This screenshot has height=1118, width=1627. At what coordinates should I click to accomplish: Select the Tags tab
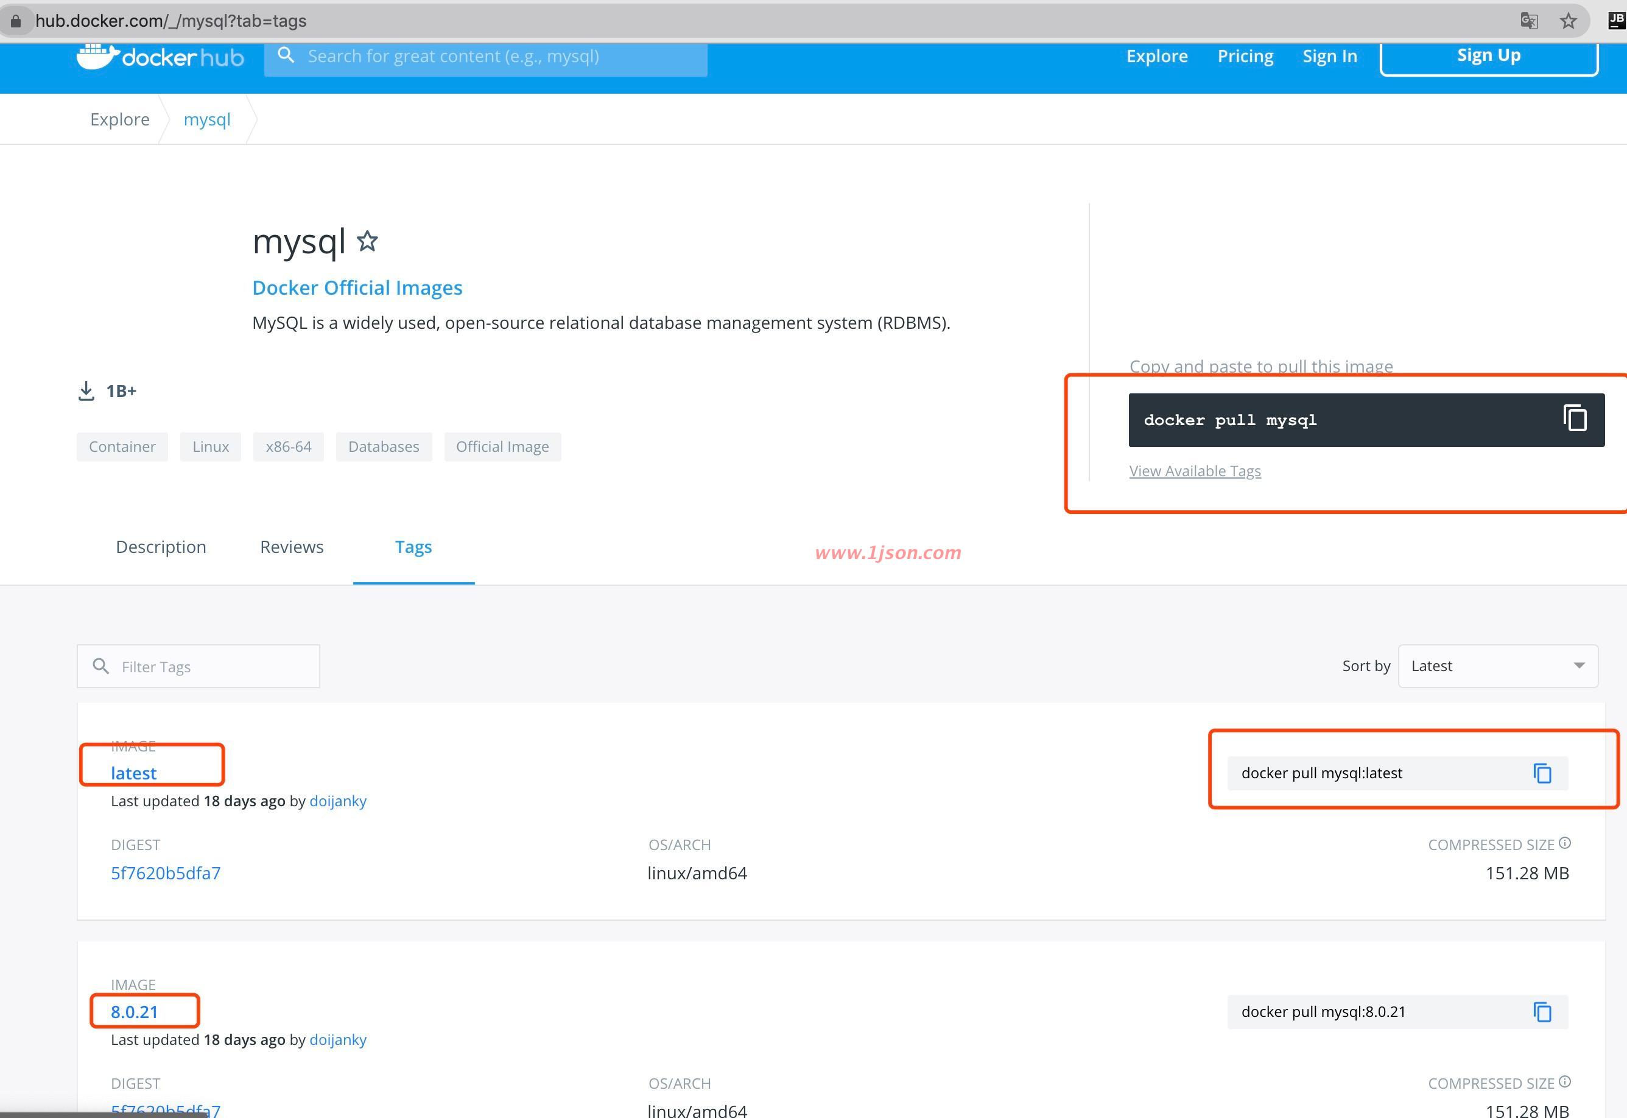pyautogui.click(x=413, y=547)
